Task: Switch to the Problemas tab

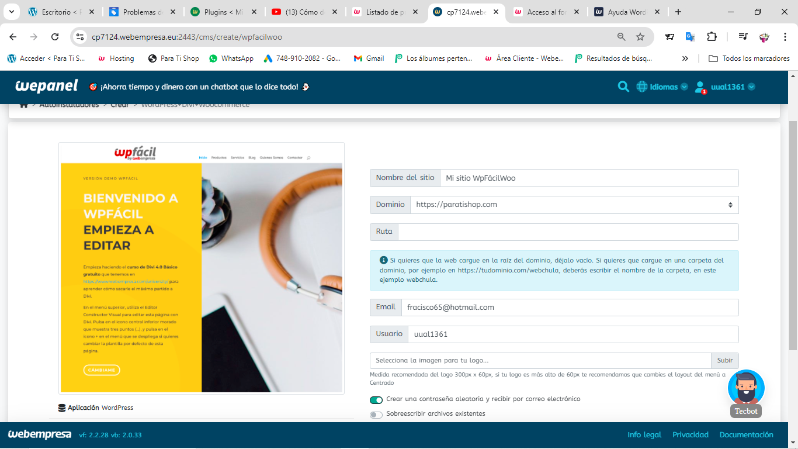Action: pyautogui.click(x=143, y=12)
